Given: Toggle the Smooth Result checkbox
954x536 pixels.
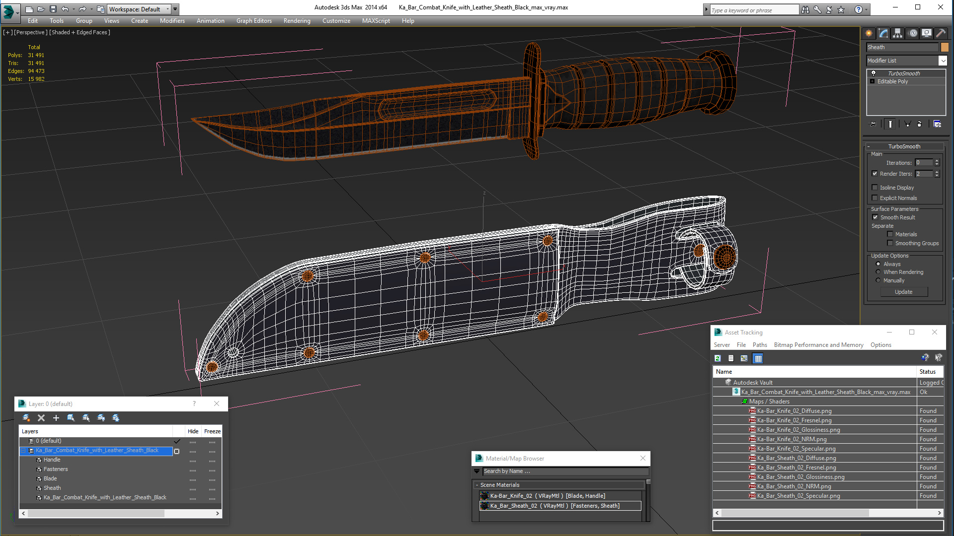Looking at the screenshot, I should (875, 217).
